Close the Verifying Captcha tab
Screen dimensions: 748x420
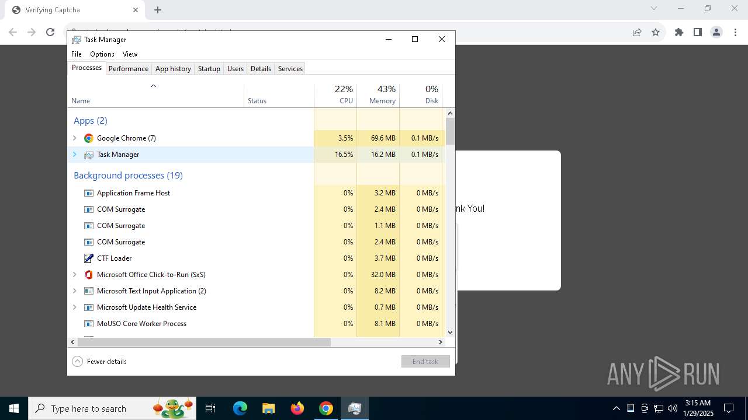tap(136, 10)
